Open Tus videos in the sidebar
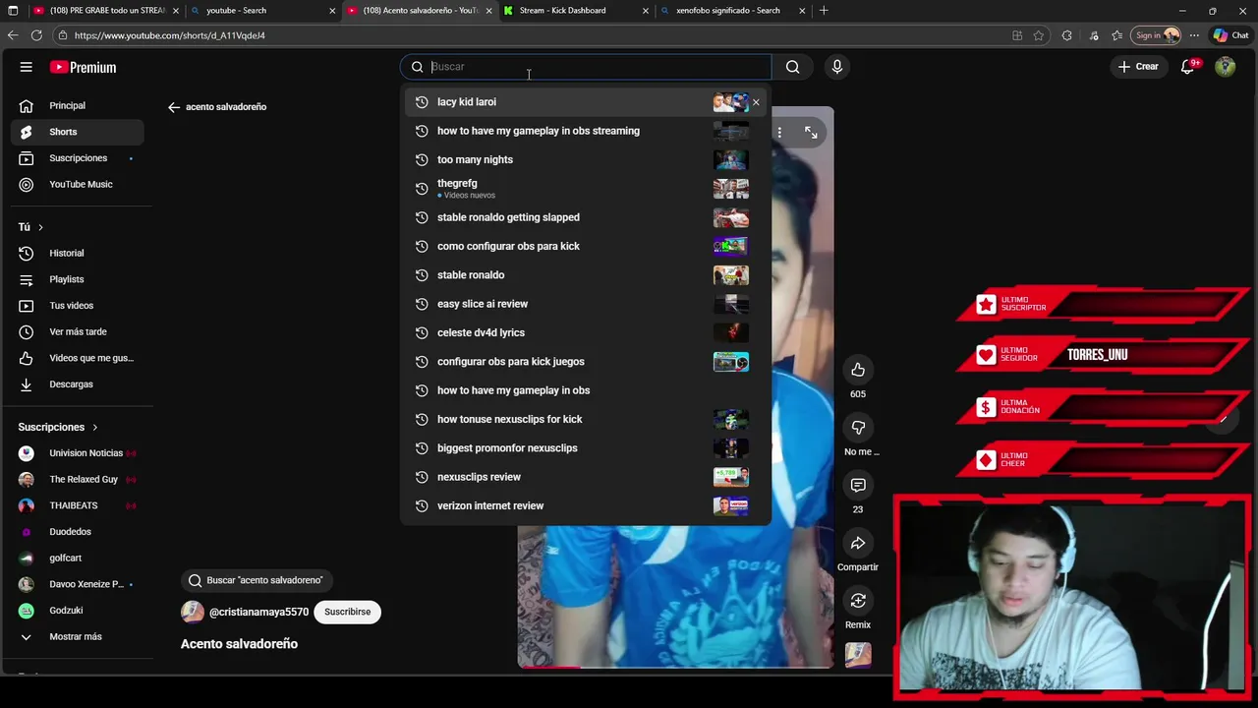 [77, 306]
